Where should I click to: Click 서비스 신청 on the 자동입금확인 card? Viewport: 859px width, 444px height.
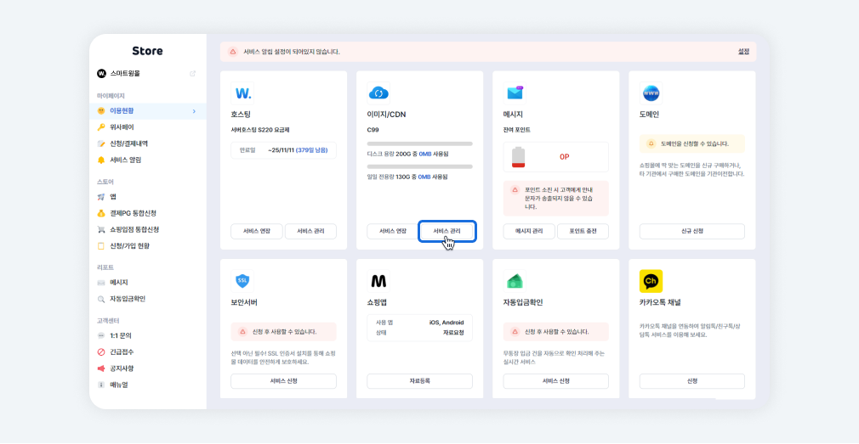click(x=556, y=381)
